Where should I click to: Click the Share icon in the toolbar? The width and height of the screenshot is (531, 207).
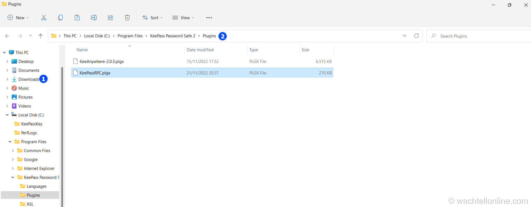[x=111, y=17]
